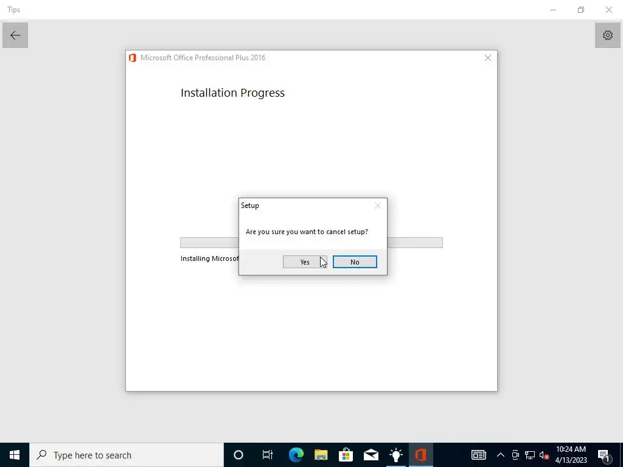
Task: Open Microsoft Store from the taskbar
Action: pos(346,455)
